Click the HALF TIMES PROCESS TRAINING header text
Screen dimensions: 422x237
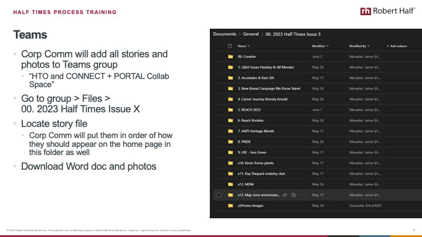(x=65, y=12)
